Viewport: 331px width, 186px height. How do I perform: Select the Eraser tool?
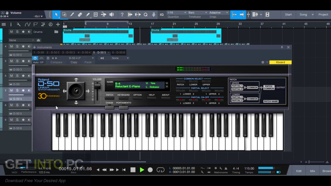[80, 15]
